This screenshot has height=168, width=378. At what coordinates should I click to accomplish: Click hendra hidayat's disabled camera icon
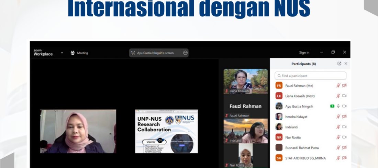(344, 117)
